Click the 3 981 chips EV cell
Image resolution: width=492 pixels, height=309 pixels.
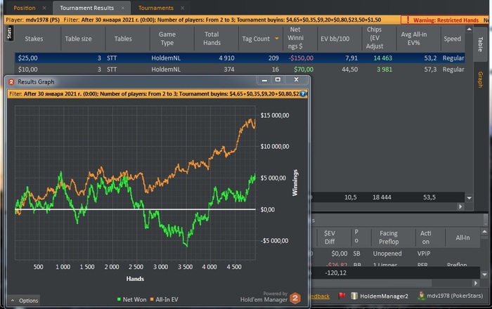tap(384, 70)
